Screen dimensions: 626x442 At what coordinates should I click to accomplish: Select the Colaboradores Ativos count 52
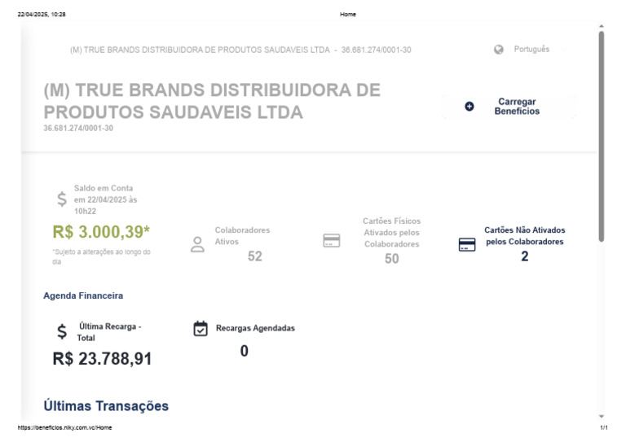(254, 256)
